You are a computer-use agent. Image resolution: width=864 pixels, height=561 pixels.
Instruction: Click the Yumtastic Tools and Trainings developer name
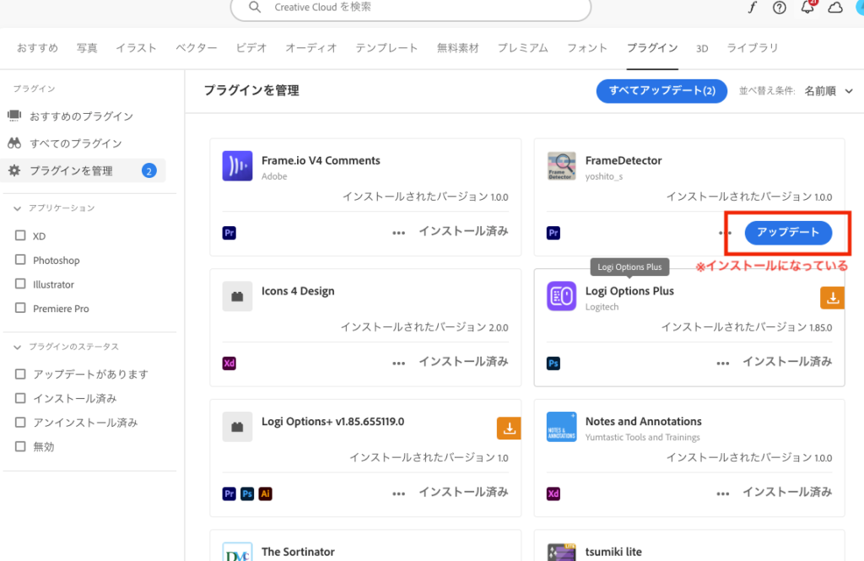tap(642, 437)
